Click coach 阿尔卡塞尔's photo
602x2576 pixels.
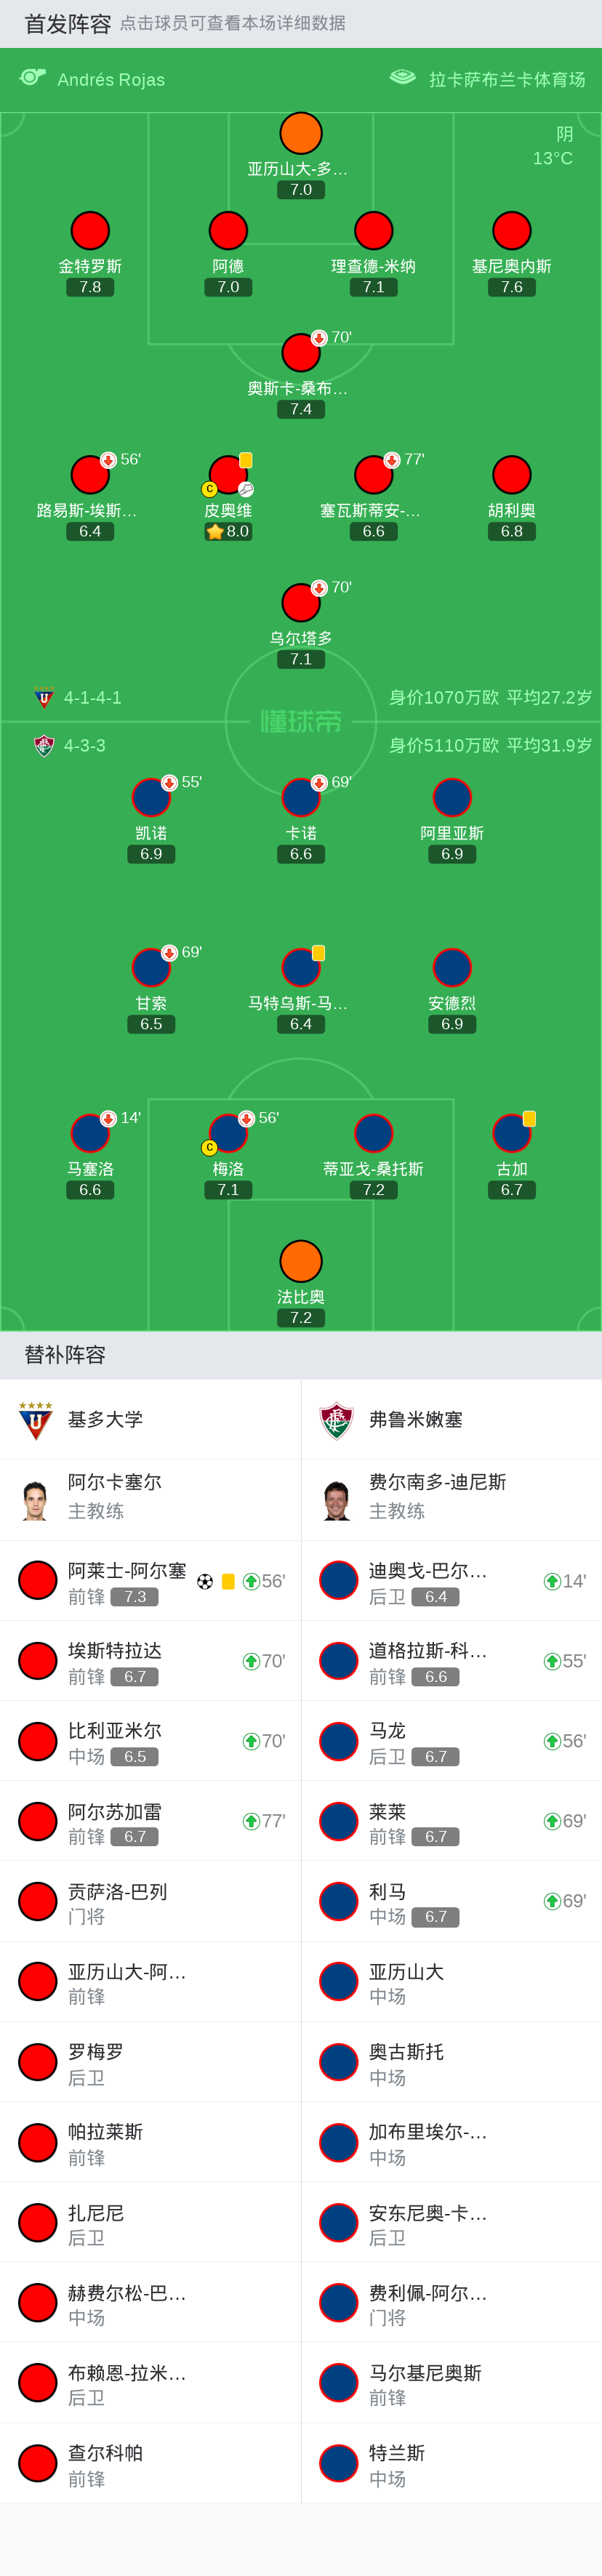pos(36,1500)
